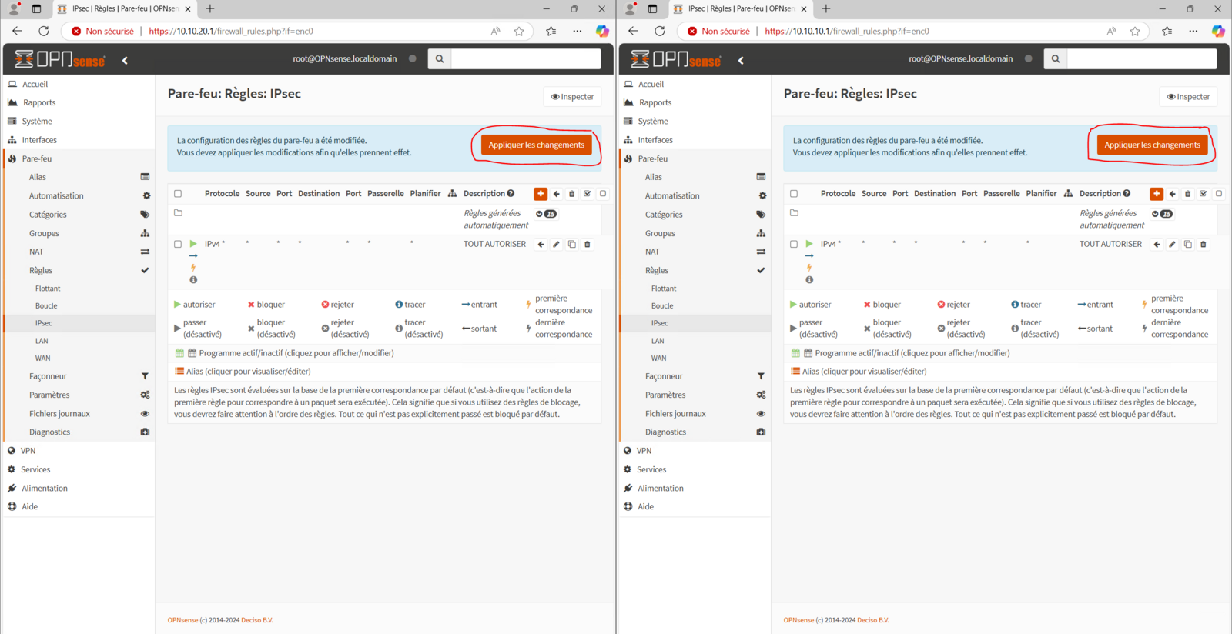Focus the search field in right window header
Image resolution: width=1232 pixels, height=634 pixels.
click(x=1141, y=59)
